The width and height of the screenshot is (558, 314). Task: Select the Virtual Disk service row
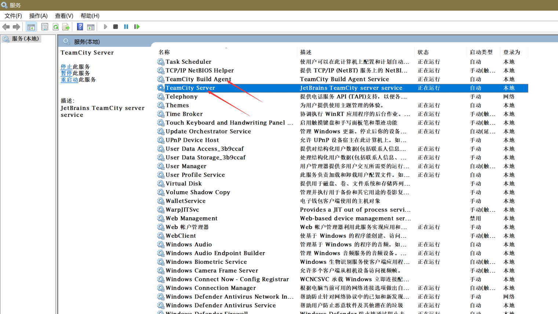(x=342, y=184)
